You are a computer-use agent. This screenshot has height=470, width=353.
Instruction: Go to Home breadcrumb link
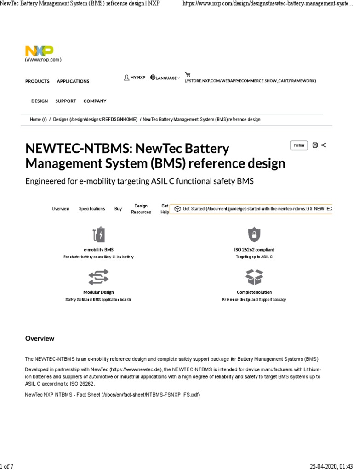click(38, 120)
